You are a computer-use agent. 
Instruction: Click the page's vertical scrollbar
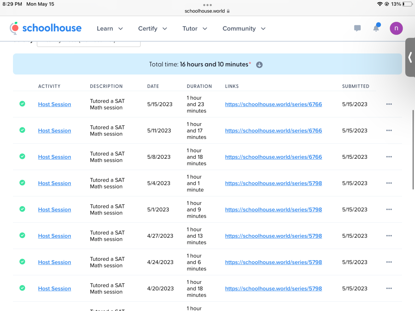413,150
